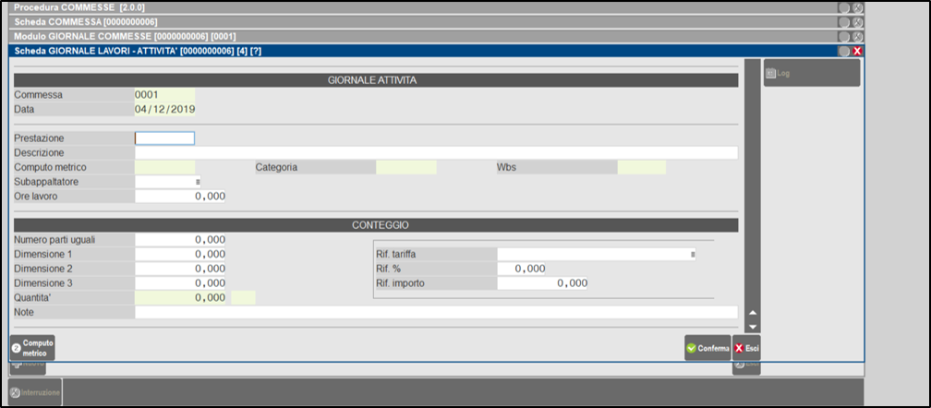The width and height of the screenshot is (931, 408).
Task: Open the Subappaltatore lookup list icon
Action: coord(197,183)
